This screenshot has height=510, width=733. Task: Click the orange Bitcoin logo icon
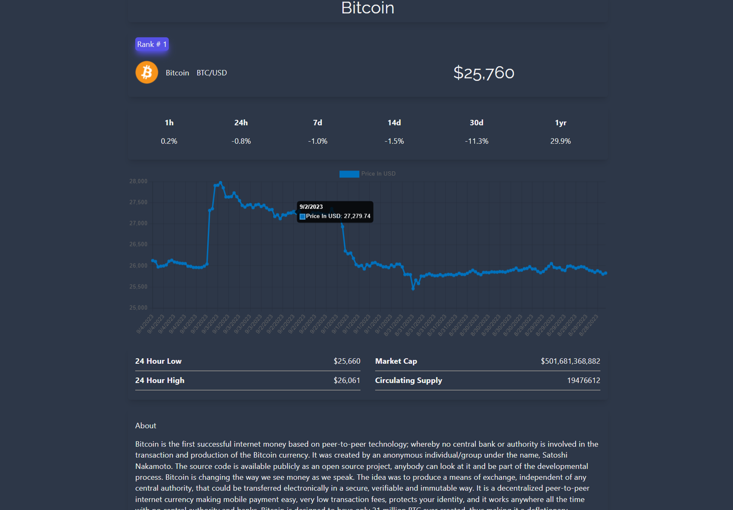click(147, 73)
